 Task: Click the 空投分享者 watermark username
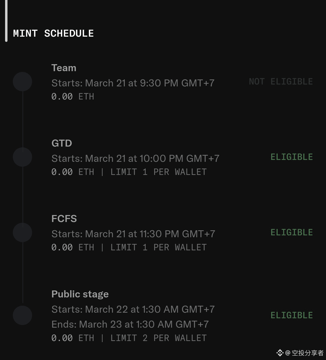coord(308,353)
